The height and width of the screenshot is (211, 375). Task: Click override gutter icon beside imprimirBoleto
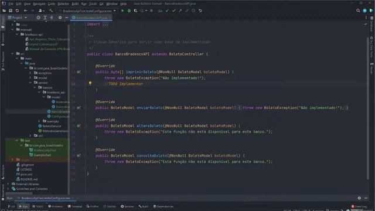[79, 72]
